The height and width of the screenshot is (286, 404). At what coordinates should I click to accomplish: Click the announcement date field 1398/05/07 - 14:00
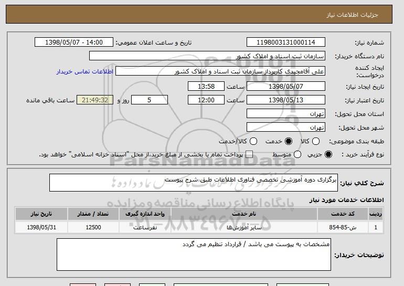tap(73, 43)
